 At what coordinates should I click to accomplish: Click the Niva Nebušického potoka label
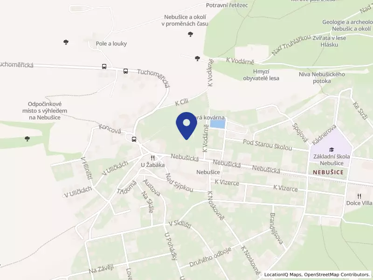322,77
